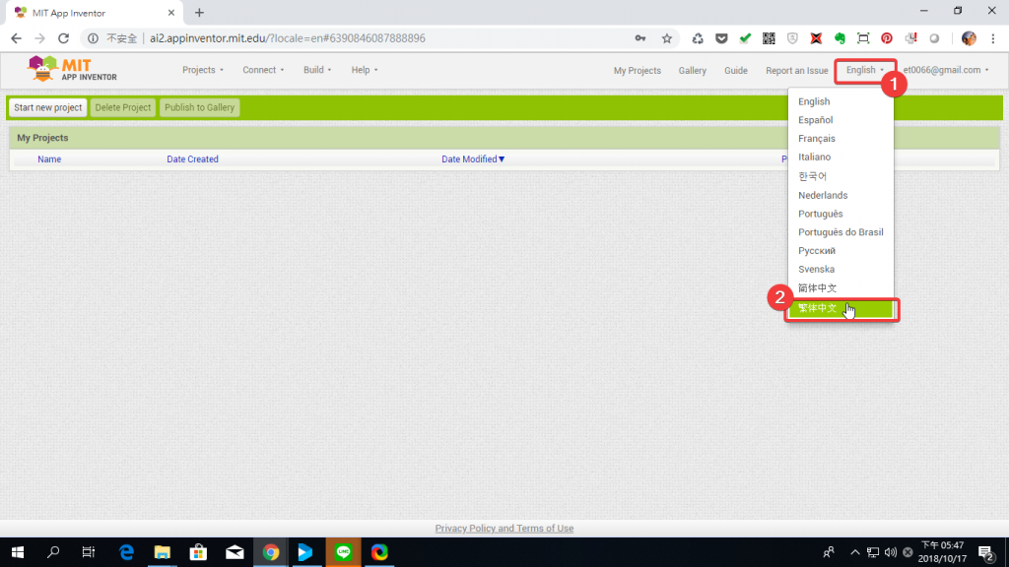Open the taskbar volume control

(891, 552)
